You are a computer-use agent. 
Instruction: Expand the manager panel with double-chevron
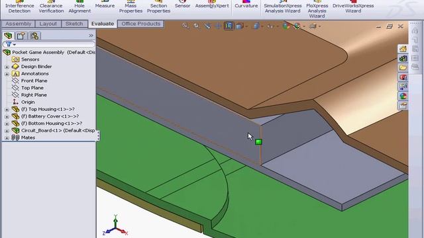(91, 35)
